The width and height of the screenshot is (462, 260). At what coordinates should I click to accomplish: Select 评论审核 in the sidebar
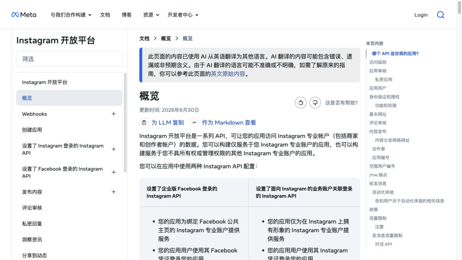[32, 208]
